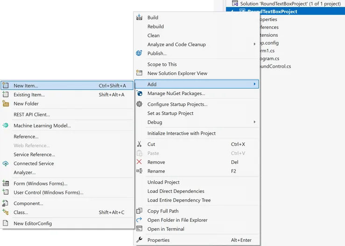Image resolution: width=345 pixels, height=246 pixels.
Task: Click the Ctrl+X shortcut beside Cut
Action: (238, 144)
